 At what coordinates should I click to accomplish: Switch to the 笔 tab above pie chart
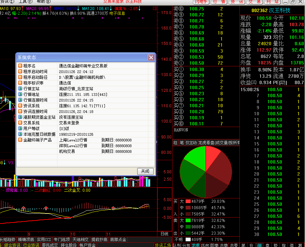(182, 143)
